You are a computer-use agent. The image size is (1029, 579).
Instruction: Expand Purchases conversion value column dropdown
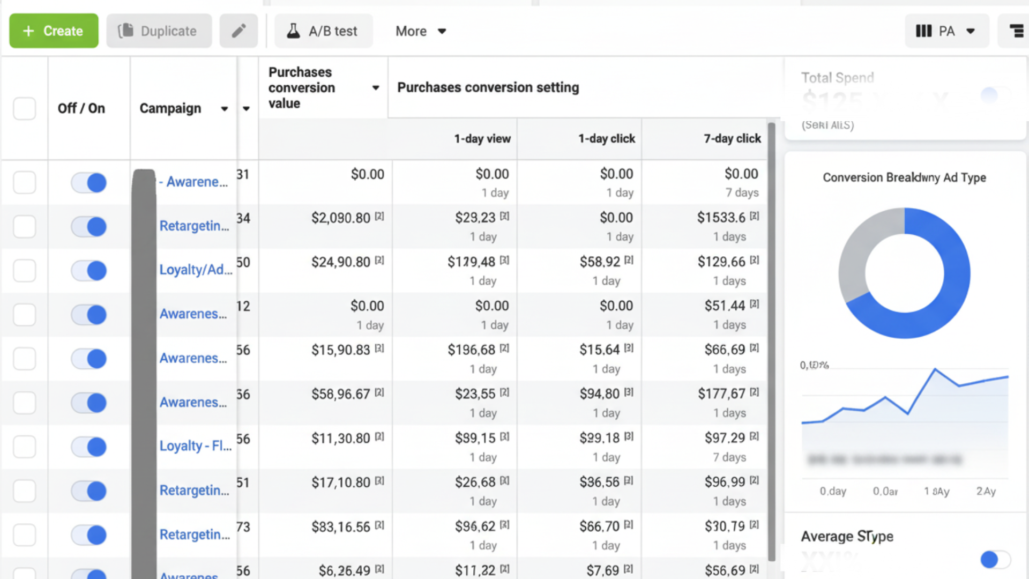coord(376,88)
